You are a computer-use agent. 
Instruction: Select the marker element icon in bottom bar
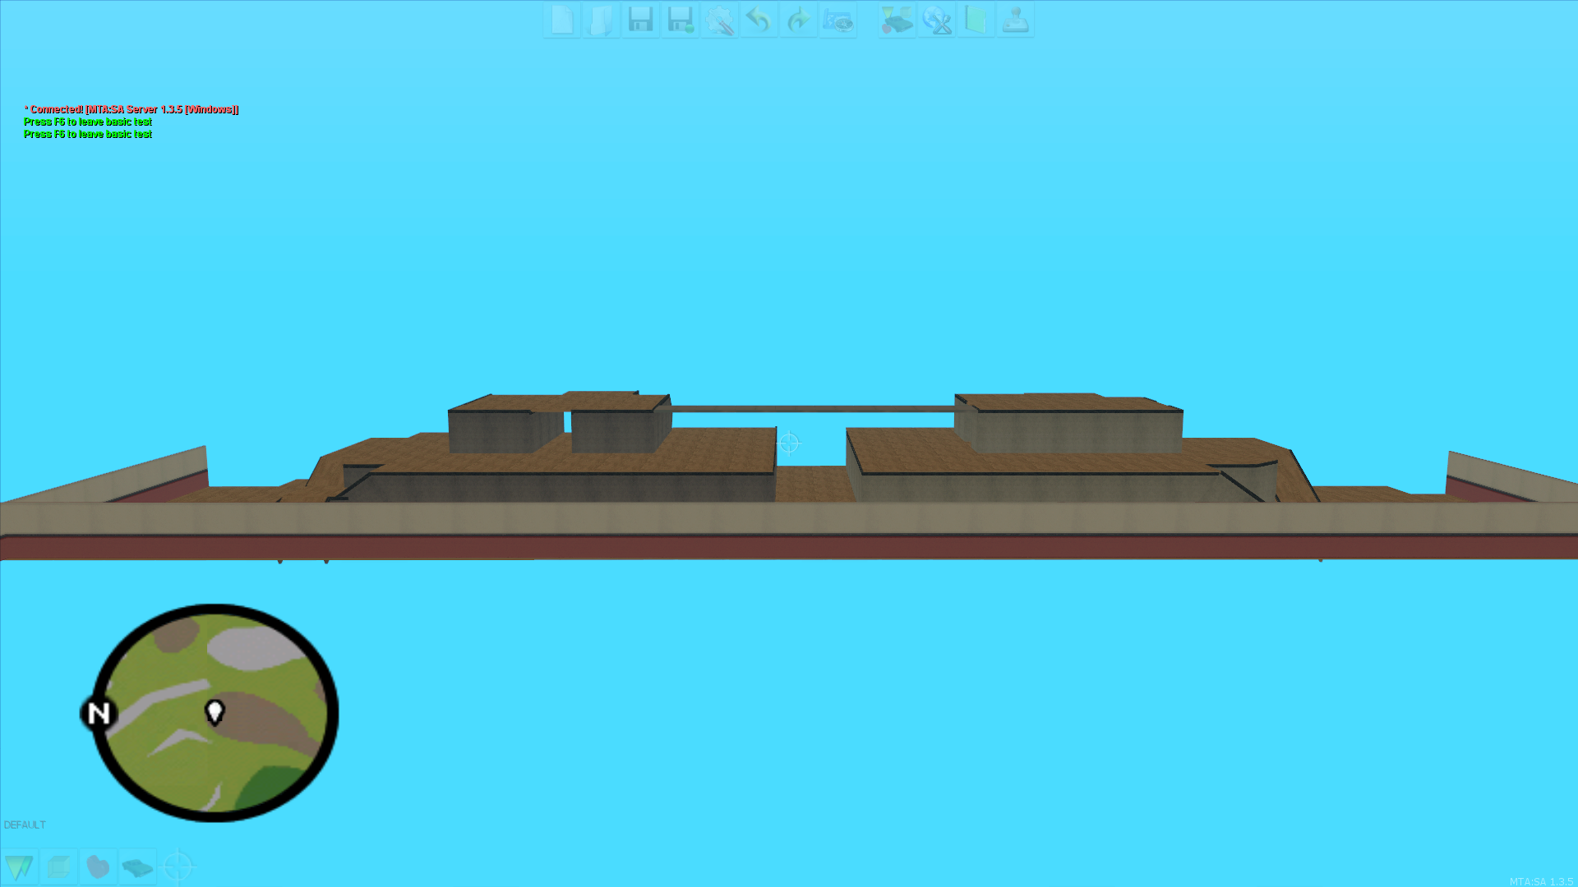coord(20,866)
